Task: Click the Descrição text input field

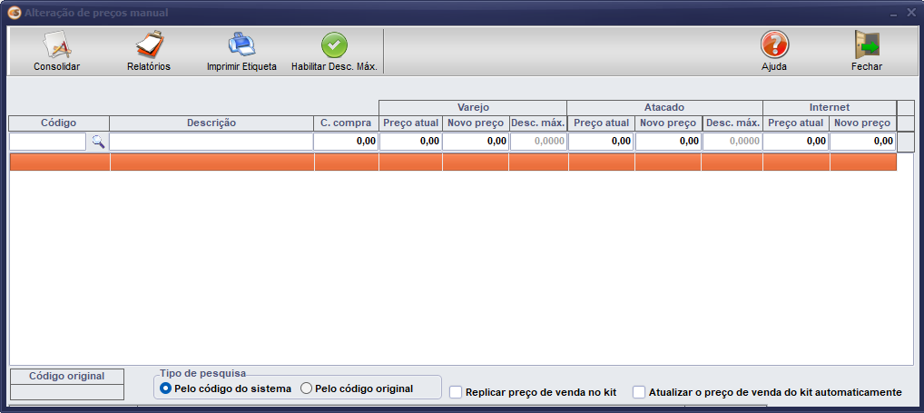Action: (211, 142)
